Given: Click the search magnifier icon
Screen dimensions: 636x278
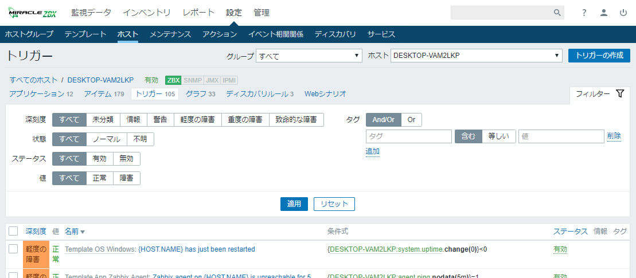Looking at the screenshot, I should [556, 13].
